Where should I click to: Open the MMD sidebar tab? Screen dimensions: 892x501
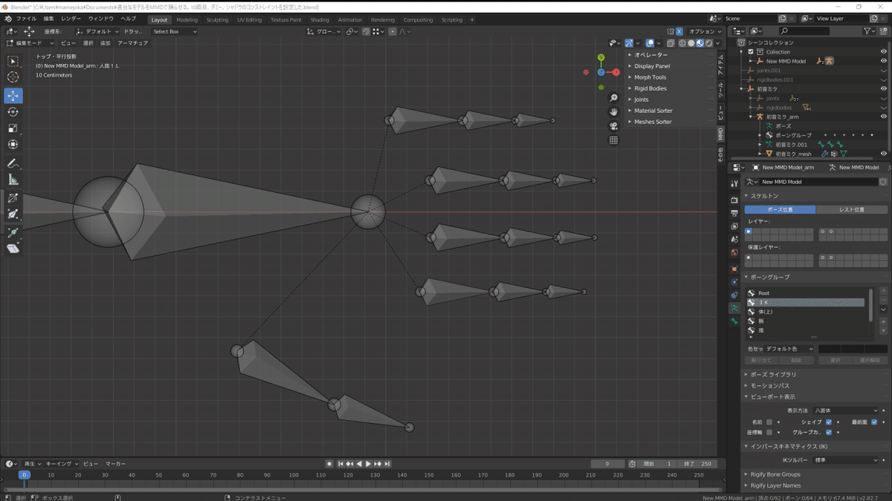[720, 134]
